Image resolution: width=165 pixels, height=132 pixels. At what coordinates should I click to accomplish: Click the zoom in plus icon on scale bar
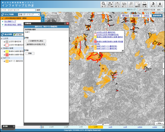point(163,127)
